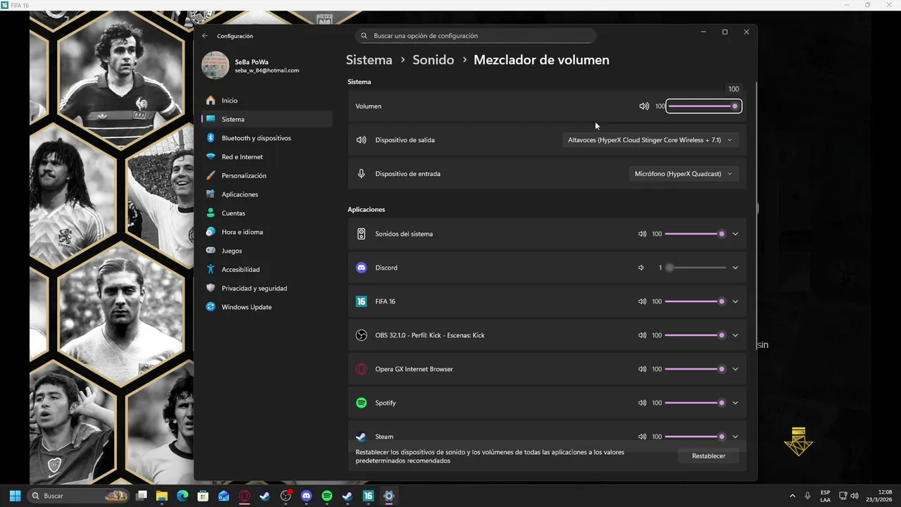Mute the main Volumen speaker icon
Screen dimensions: 901x507
tap(644, 106)
